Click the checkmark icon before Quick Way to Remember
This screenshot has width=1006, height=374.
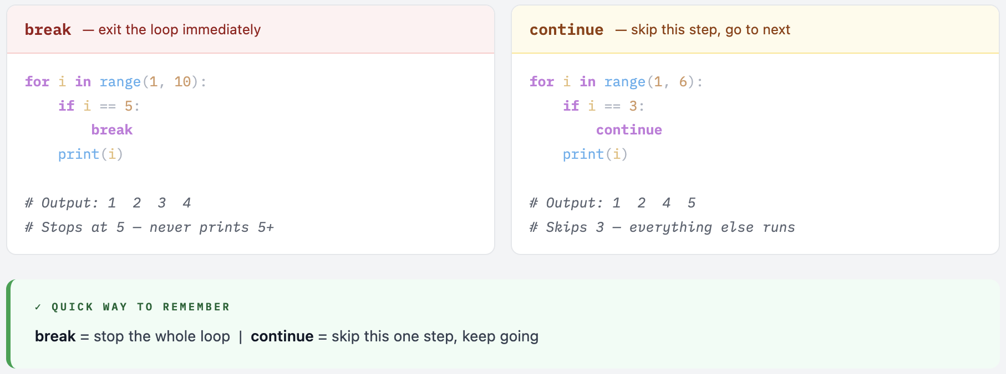(38, 307)
